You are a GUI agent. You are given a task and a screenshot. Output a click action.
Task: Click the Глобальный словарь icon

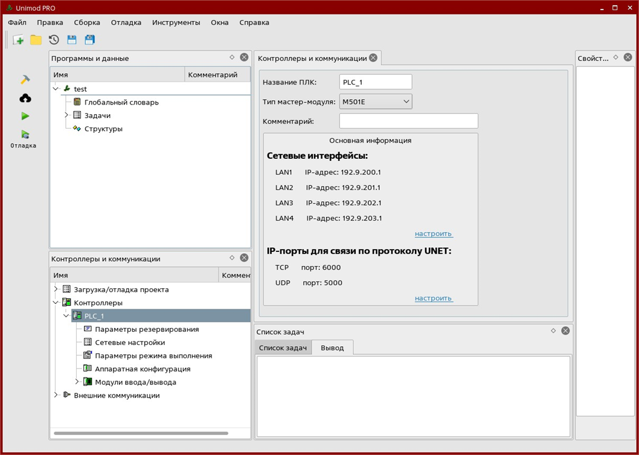pos(77,102)
